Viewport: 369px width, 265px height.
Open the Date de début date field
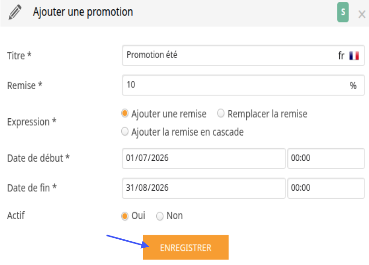coord(204,158)
